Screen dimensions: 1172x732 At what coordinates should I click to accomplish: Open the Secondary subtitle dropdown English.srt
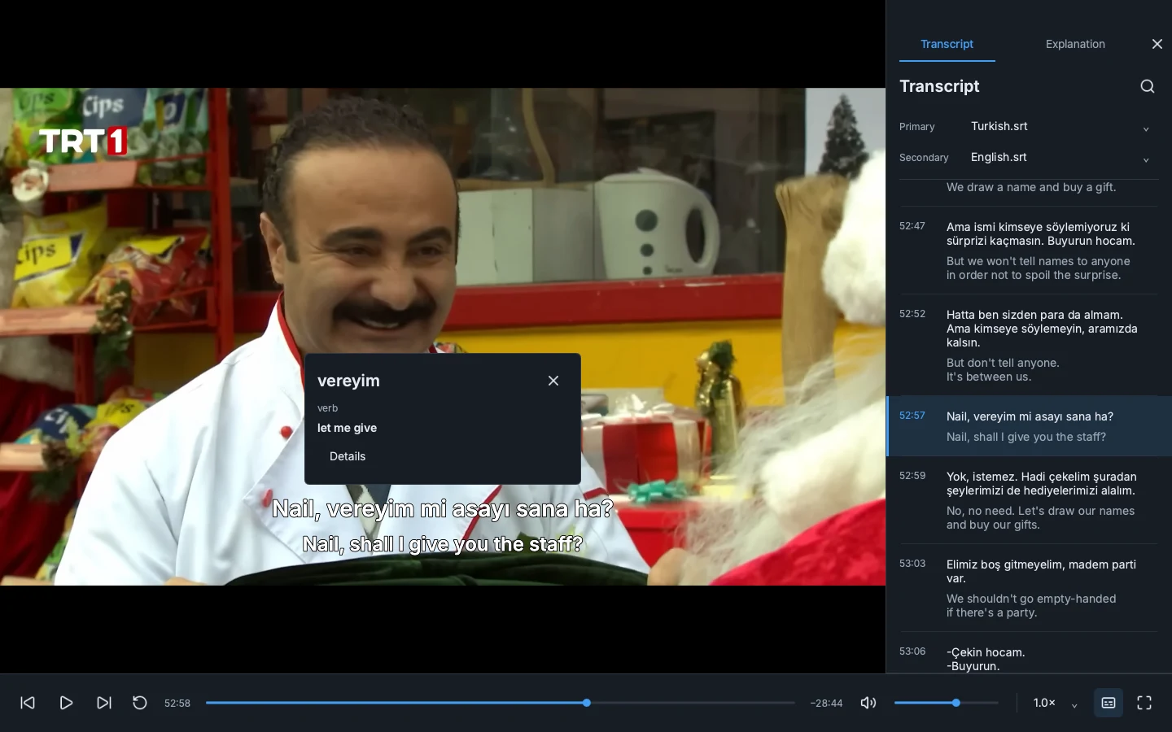pyautogui.click(x=1060, y=158)
